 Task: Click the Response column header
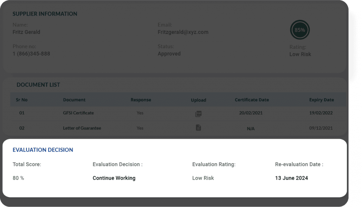click(x=141, y=100)
